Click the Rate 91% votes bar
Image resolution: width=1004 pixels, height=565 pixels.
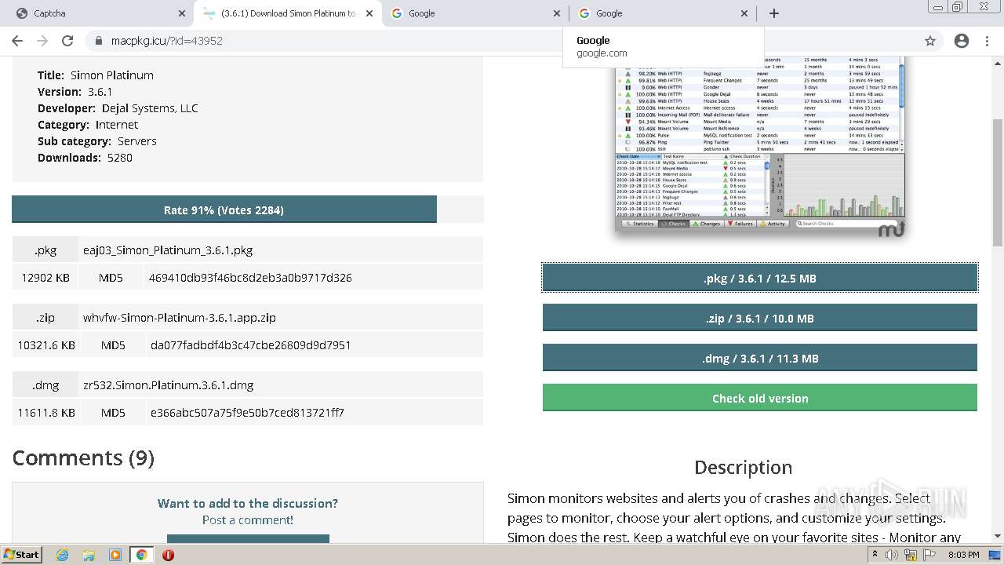coord(224,210)
